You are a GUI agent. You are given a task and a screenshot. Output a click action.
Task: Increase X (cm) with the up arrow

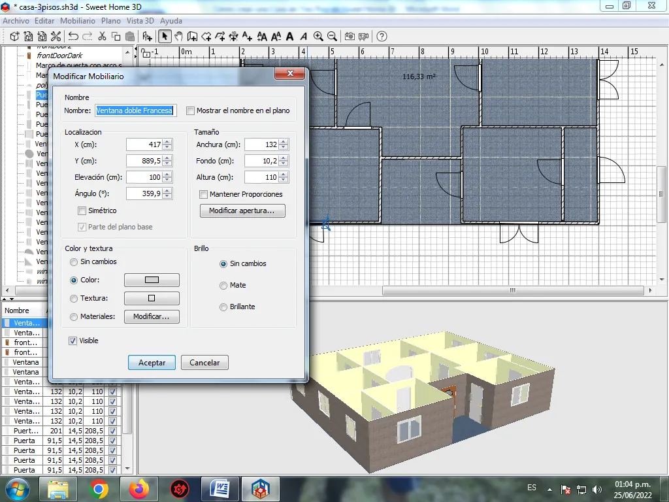pos(167,142)
